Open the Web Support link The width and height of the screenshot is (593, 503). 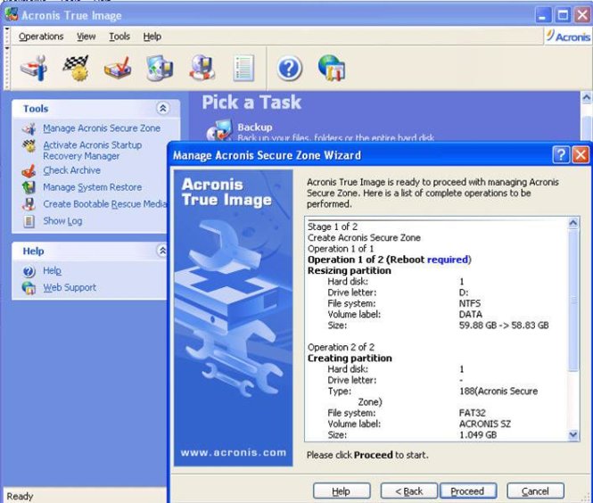tap(70, 287)
